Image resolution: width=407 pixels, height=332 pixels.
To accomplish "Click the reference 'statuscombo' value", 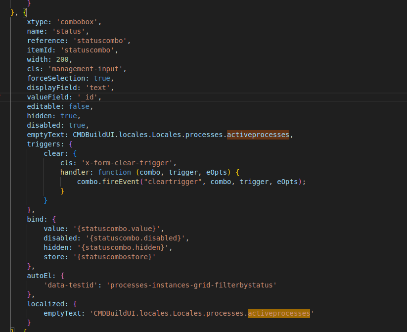I will (x=100, y=41).
